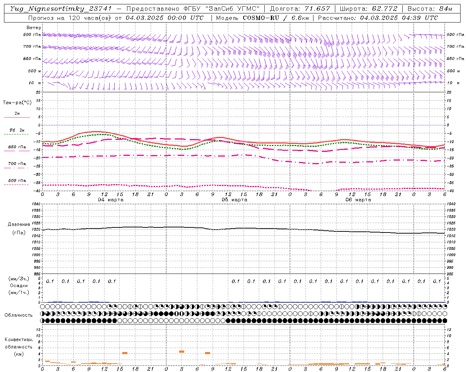The width and height of the screenshot is (466, 372).
Task: Click the Ветер panel label
Action: pos(34,28)
